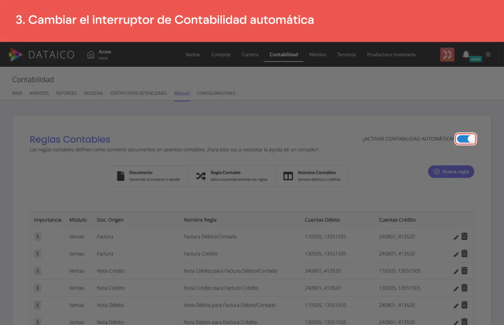Edit Nota Crédito para Factura Crédito rule

pyautogui.click(x=456, y=288)
